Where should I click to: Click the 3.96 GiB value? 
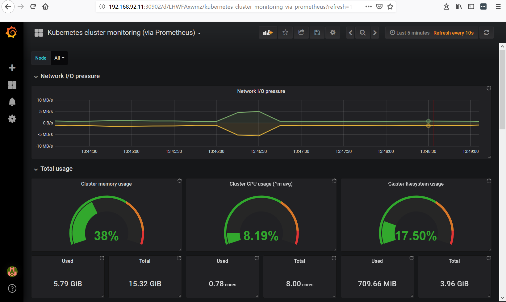[454, 283]
